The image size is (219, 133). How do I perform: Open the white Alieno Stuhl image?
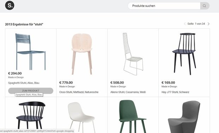(133, 54)
